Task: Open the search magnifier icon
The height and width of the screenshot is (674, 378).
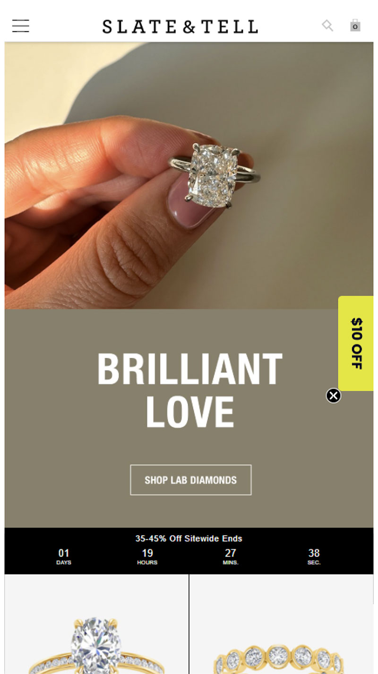Action: pos(327,26)
